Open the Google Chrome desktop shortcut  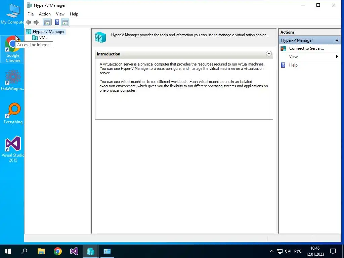[x=13, y=49]
